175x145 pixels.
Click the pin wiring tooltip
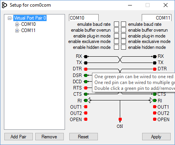[134, 82]
